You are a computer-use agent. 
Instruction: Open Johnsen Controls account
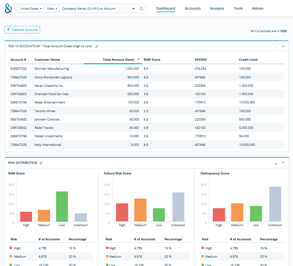click(47, 119)
